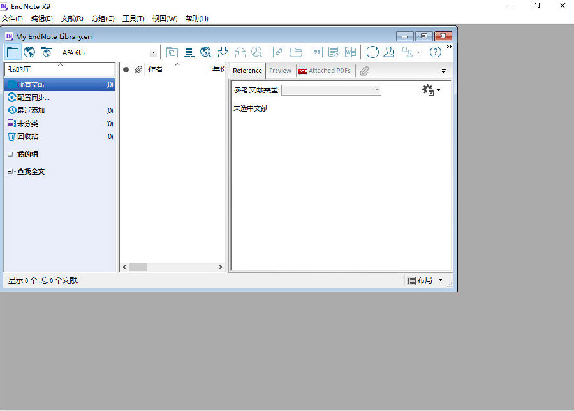574x411 pixels.
Task: Click the Insert Citation quote icon
Action: tap(317, 52)
